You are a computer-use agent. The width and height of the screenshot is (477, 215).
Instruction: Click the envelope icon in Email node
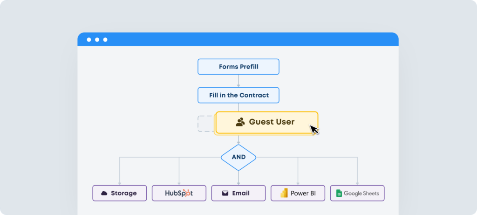(x=225, y=193)
